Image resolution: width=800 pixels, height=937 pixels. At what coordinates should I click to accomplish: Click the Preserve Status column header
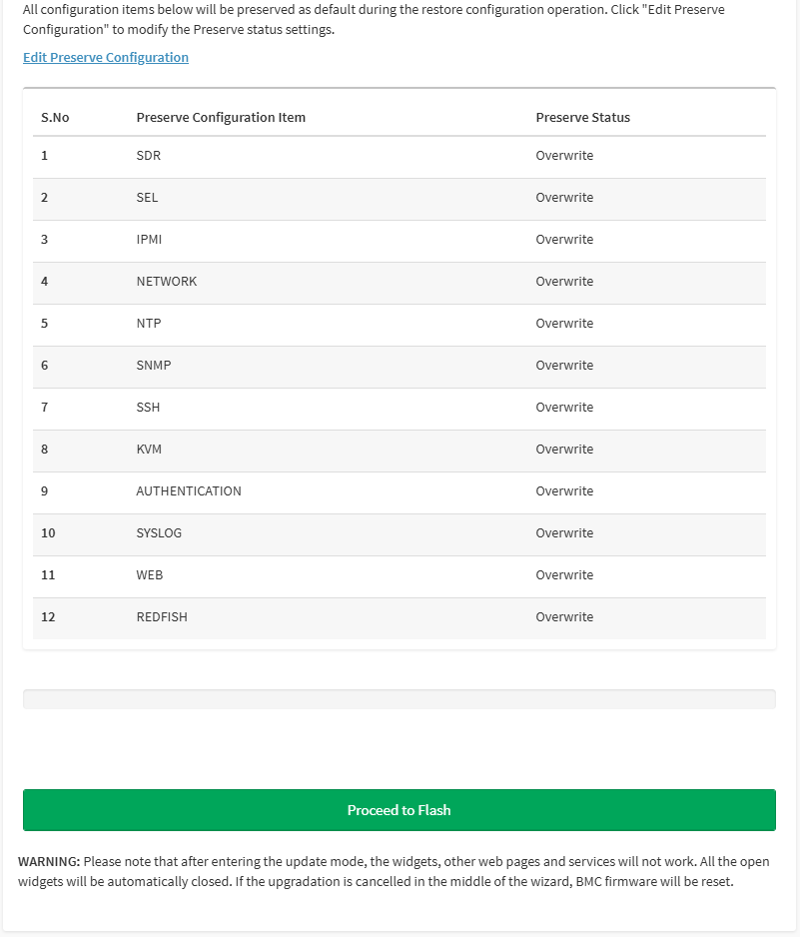[x=583, y=118]
